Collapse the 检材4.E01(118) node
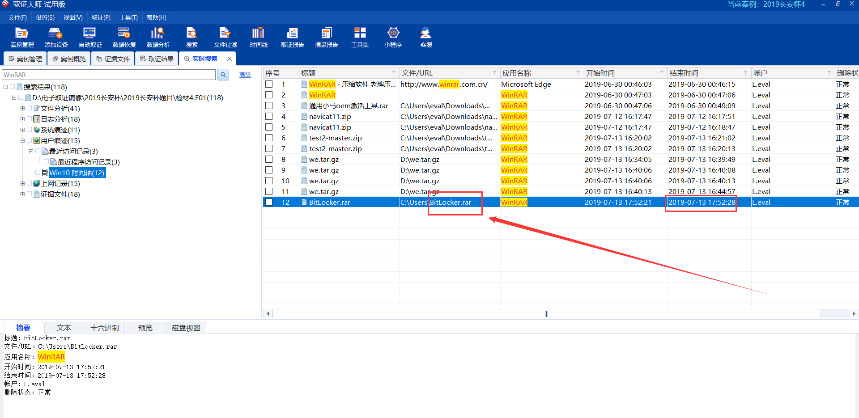 coord(14,97)
